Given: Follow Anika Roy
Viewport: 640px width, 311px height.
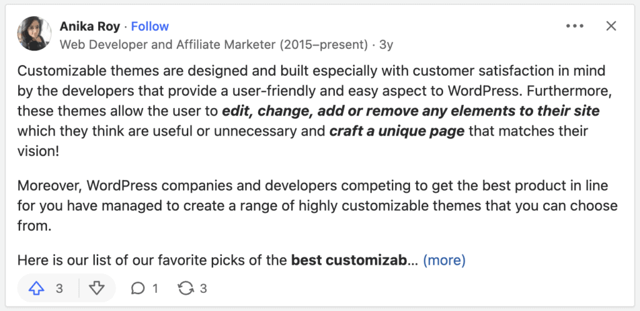Looking at the screenshot, I should click(x=150, y=26).
